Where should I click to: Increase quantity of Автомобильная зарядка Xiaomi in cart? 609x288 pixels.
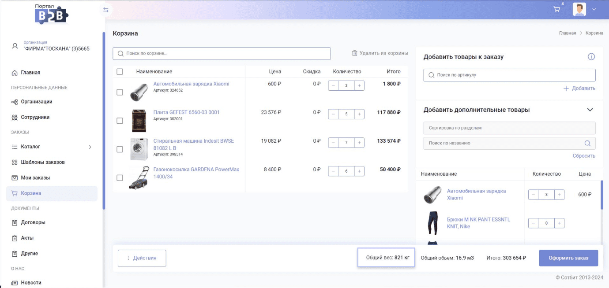coord(359,85)
